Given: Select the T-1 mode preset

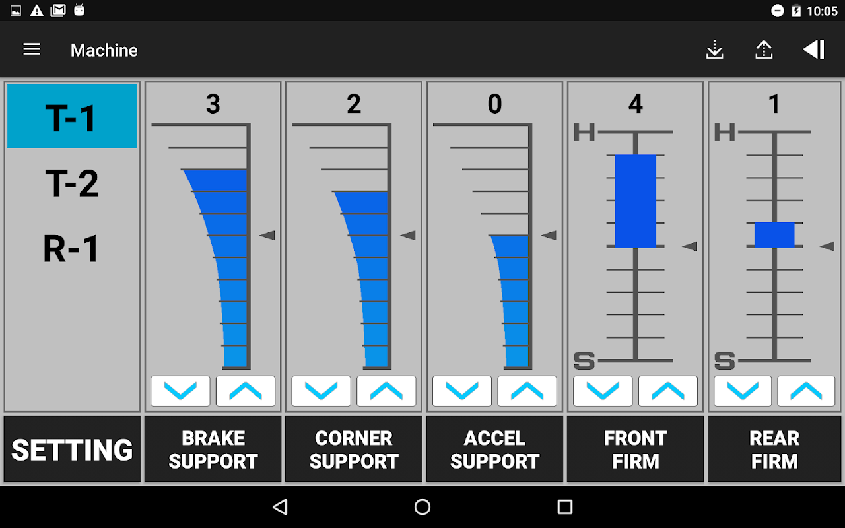Looking at the screenshot, I should (x=72, y=116).
